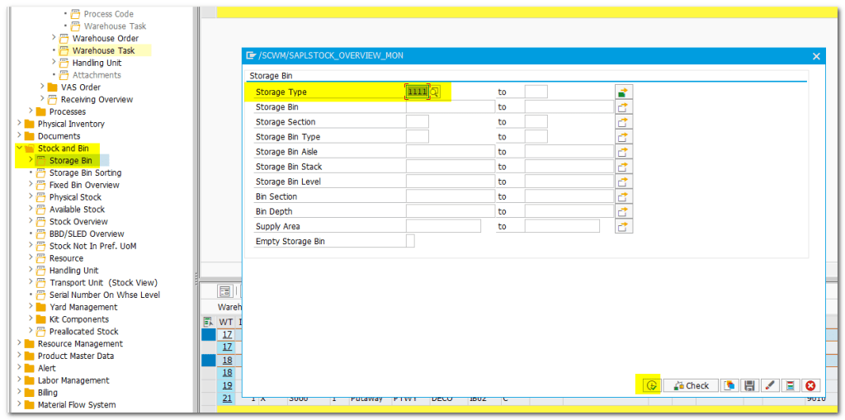Open the variant icon next to Check
The height and width of the screenshot is (420, 845).
tap(729, 385)
